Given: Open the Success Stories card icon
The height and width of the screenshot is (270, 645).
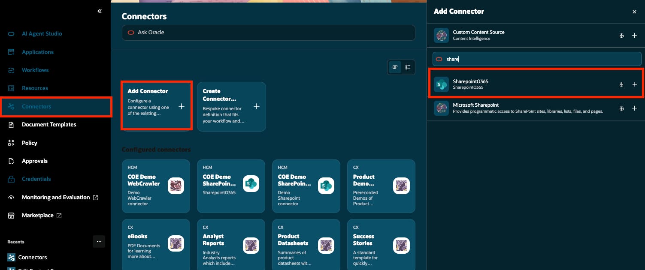Looking at the screenshot, I should [x=401, y=245].
